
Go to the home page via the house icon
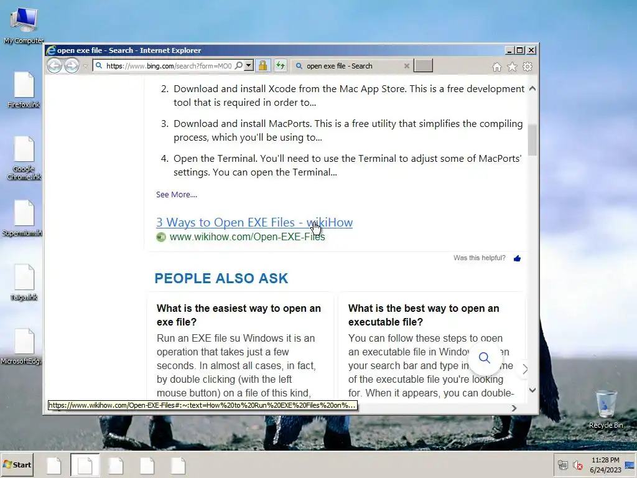[497, 67]
